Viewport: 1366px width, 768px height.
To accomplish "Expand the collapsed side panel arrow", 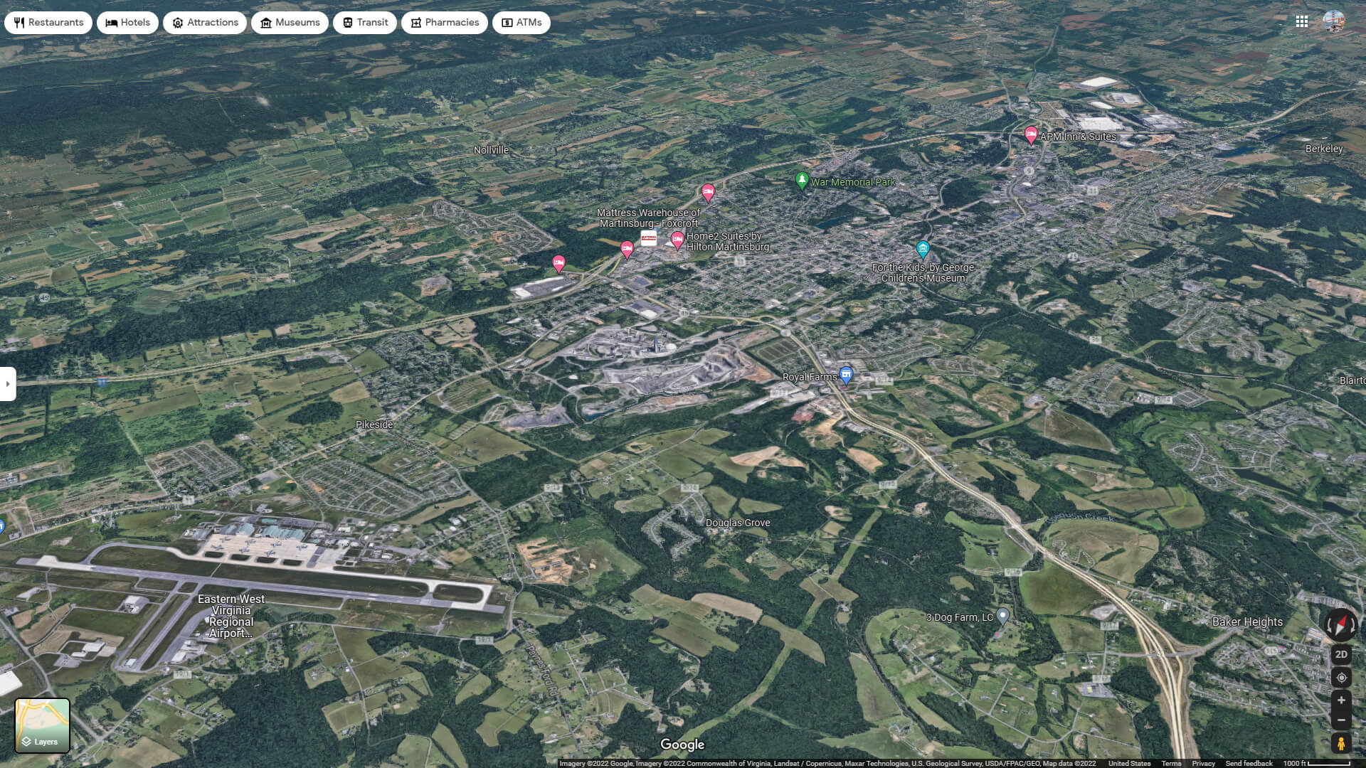I will coord(8,384).
